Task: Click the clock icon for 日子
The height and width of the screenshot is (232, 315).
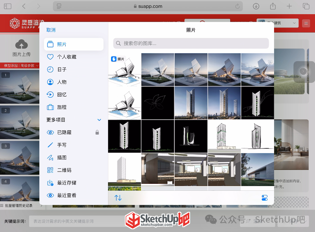Action: 50,69
